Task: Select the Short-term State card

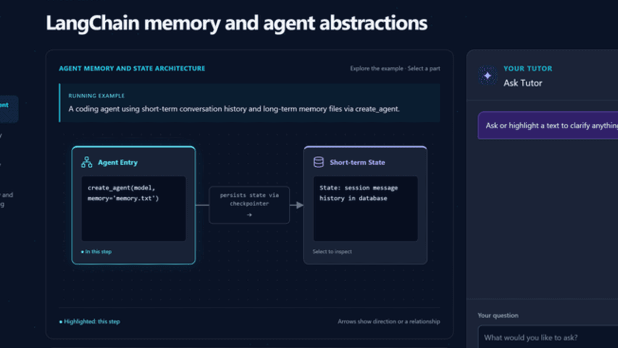Action: 365,205
